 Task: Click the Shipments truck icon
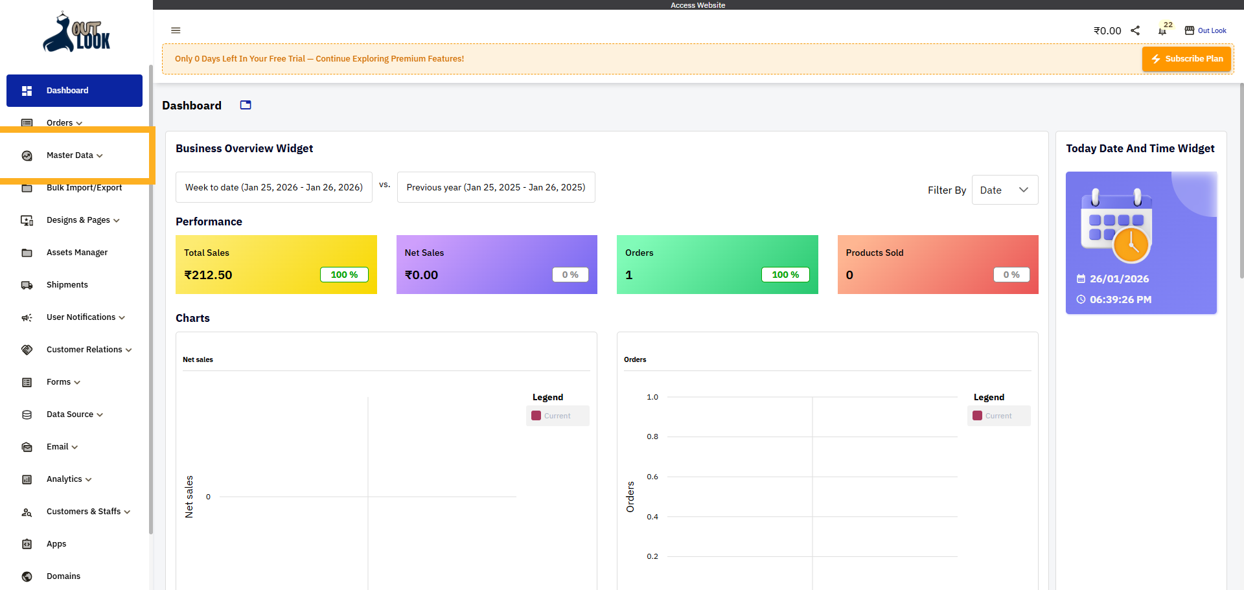tap(27, 285)
